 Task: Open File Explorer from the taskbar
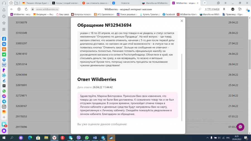(x=46, y=138)
